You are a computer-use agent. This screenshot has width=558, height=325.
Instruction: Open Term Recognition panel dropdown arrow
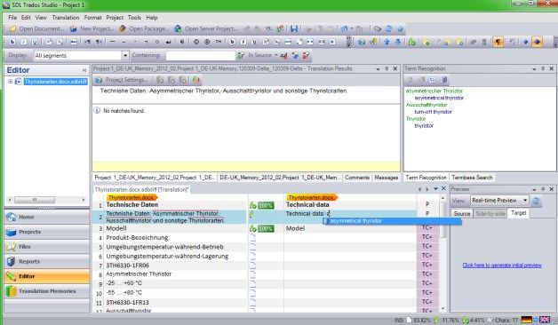point(534,69)
